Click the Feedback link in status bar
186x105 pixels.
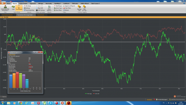[x=149, y=99]
